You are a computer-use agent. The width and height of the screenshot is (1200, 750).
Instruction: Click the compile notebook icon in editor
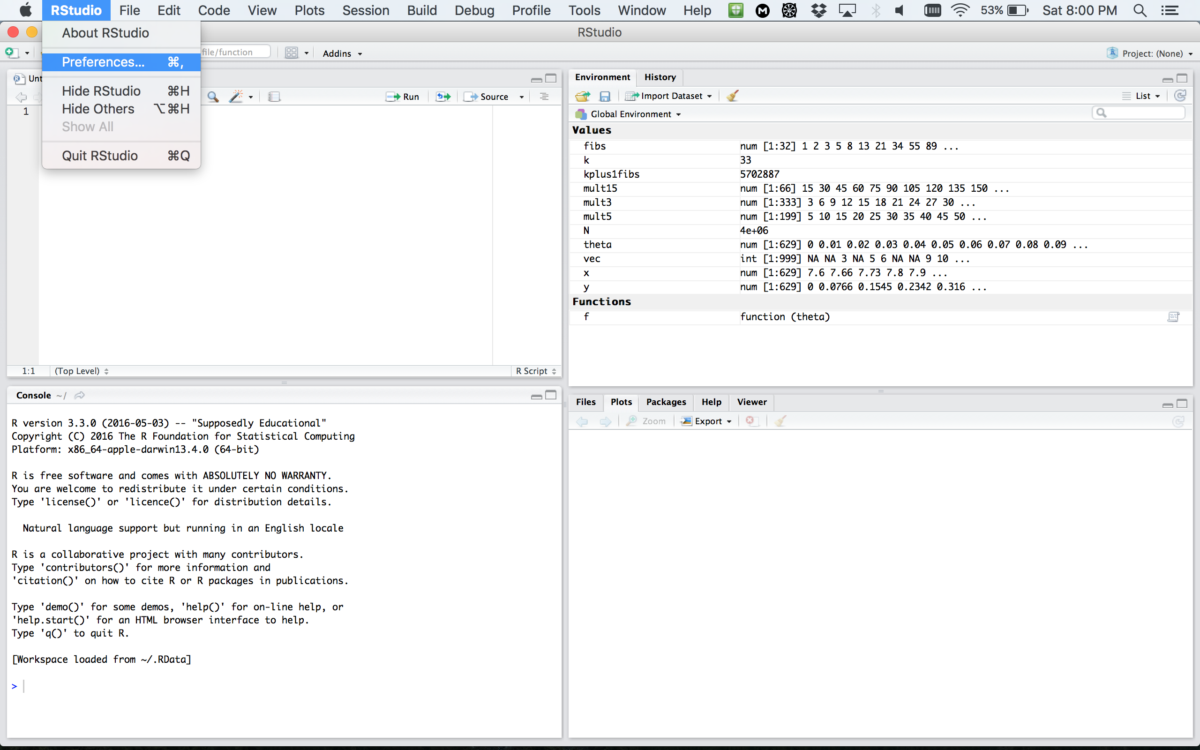274,97
